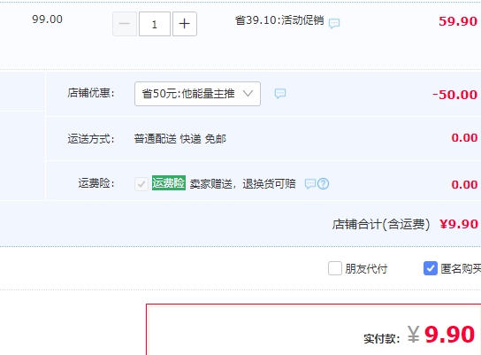Click the 朋友代付 label
This screenshot has height=355, width=481.
pyautogui.click(x=366, y=269)
